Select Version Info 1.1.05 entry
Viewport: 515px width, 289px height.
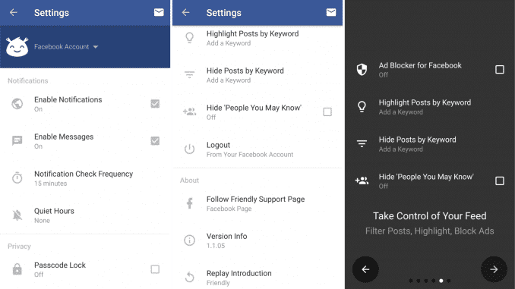[x=257, y=240]
